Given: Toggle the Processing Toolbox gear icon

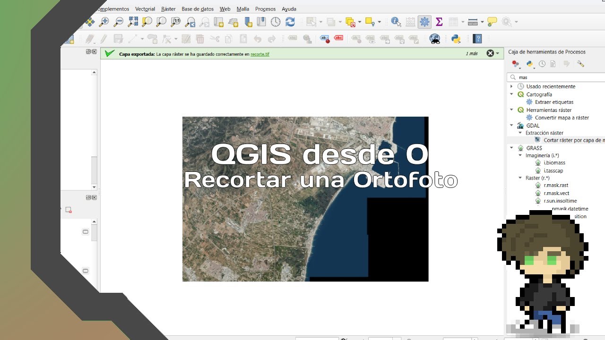Looking at the screenshot, I should pyautogui.click(x=424, y=22).
